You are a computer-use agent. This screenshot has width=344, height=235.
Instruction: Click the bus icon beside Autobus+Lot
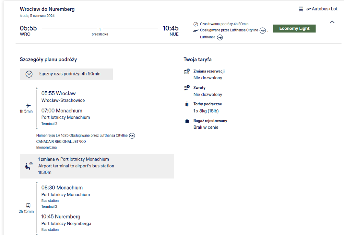pos(301,9)
